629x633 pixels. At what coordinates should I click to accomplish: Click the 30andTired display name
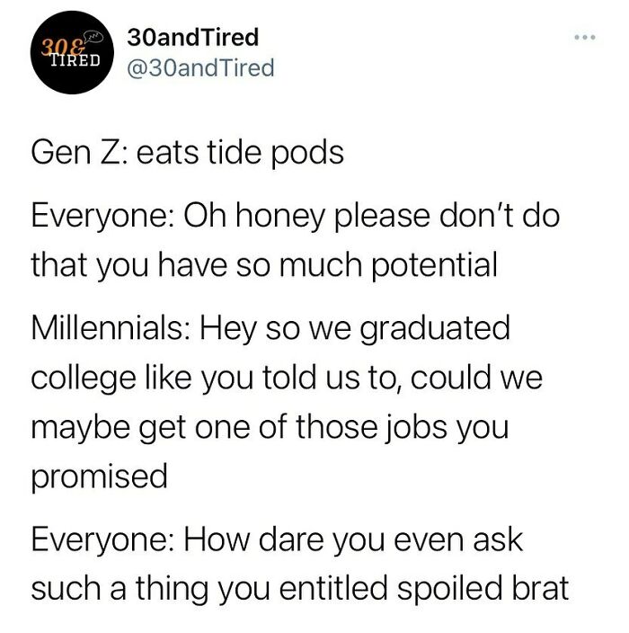[193, 37]
